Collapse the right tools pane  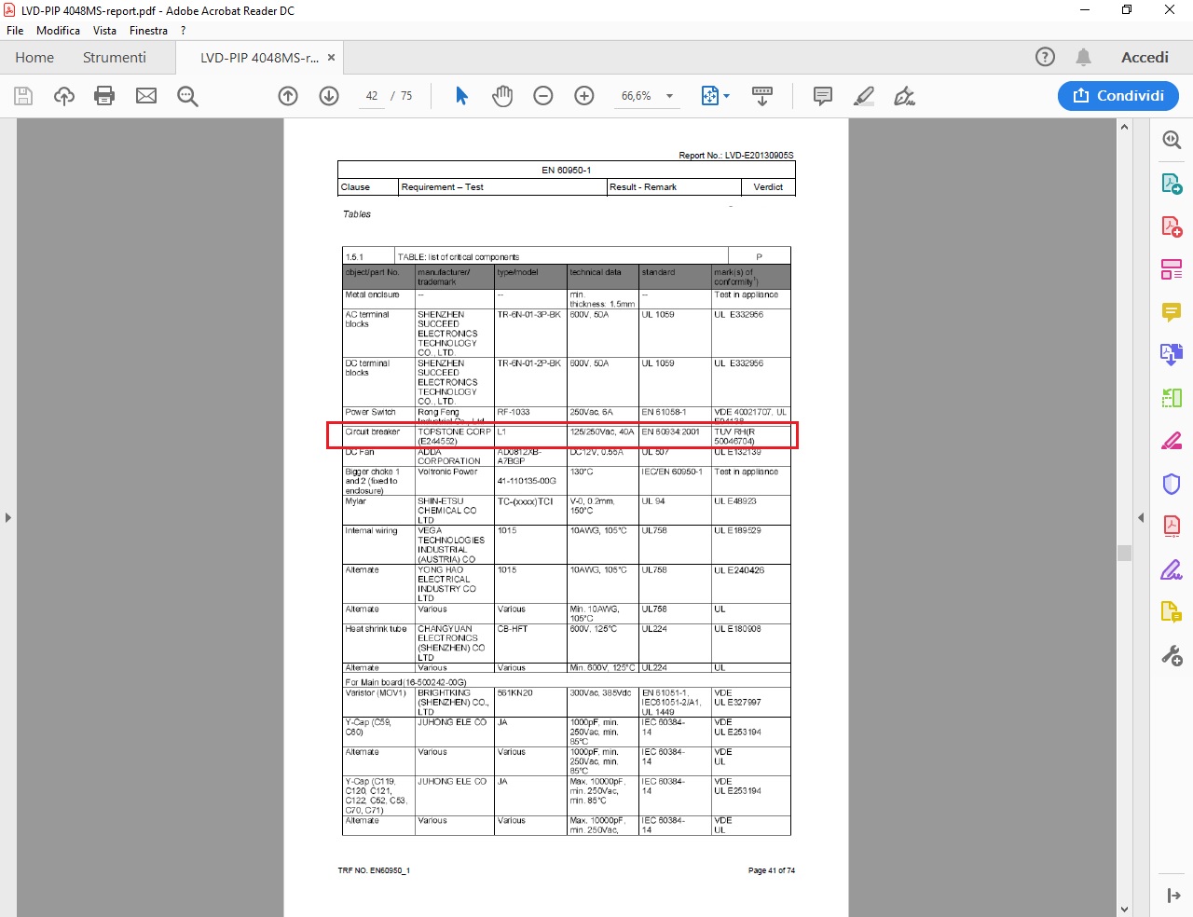tap(1141, 517)
